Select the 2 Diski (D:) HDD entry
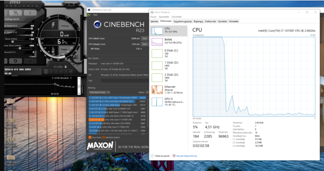The width and height of the screenshot is (324, 171). (x=168, y=78)
